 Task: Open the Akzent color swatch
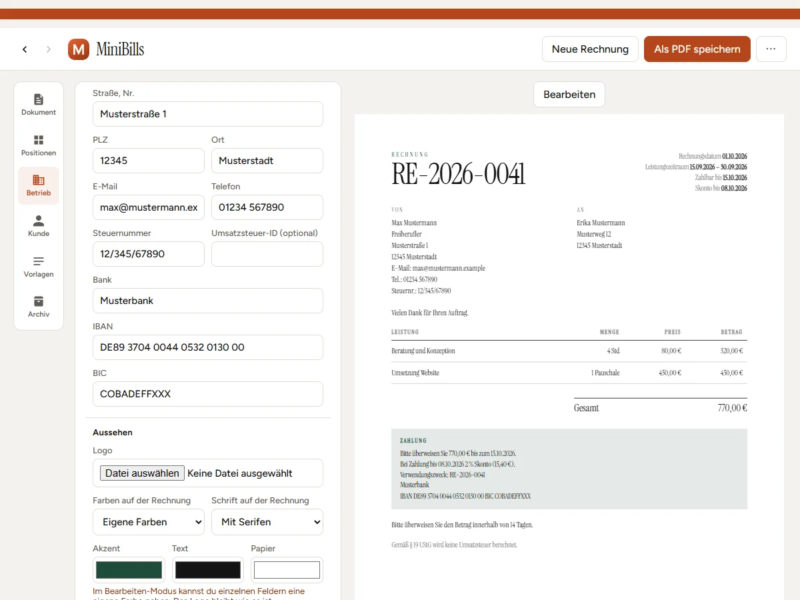point(129,570)
